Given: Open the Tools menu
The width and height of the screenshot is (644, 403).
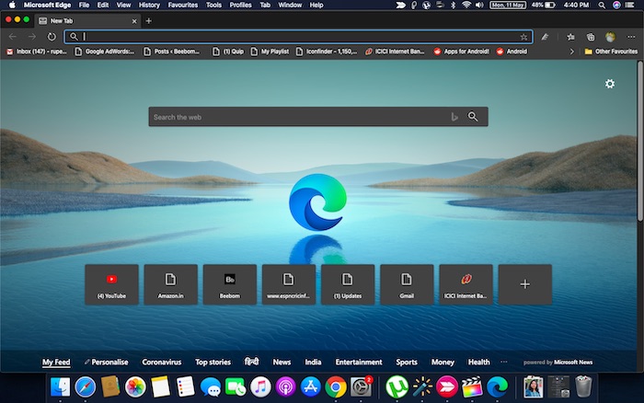Looking at the screenshot, I should pos(213,5).
